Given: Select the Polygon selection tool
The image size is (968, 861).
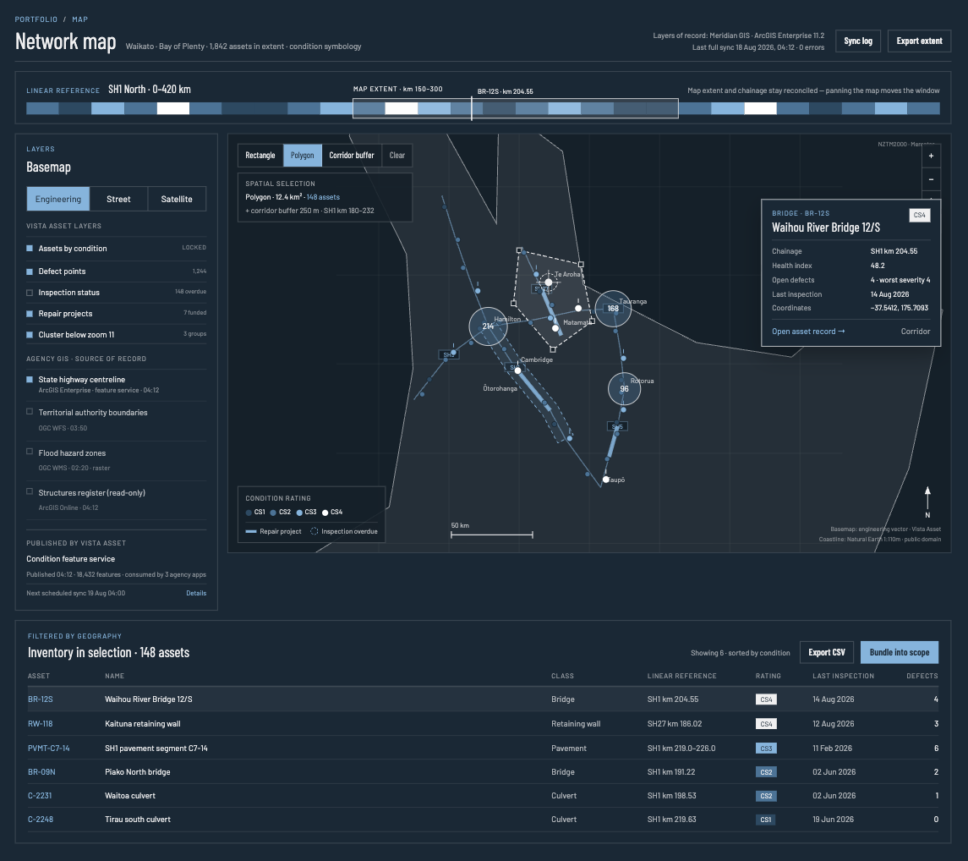Looking at the screenshot, I should 302,155.
